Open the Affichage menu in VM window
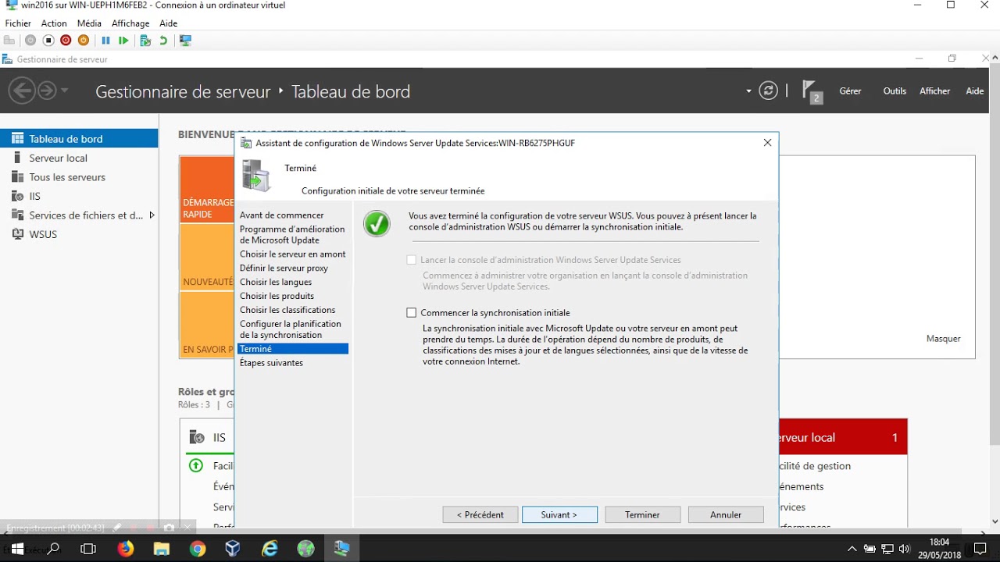1000x562 pixels. tap(130, 23)
